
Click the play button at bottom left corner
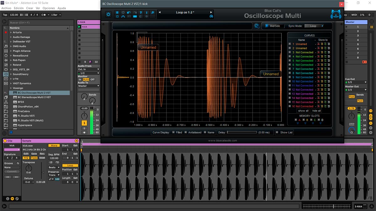click(4, 206)
